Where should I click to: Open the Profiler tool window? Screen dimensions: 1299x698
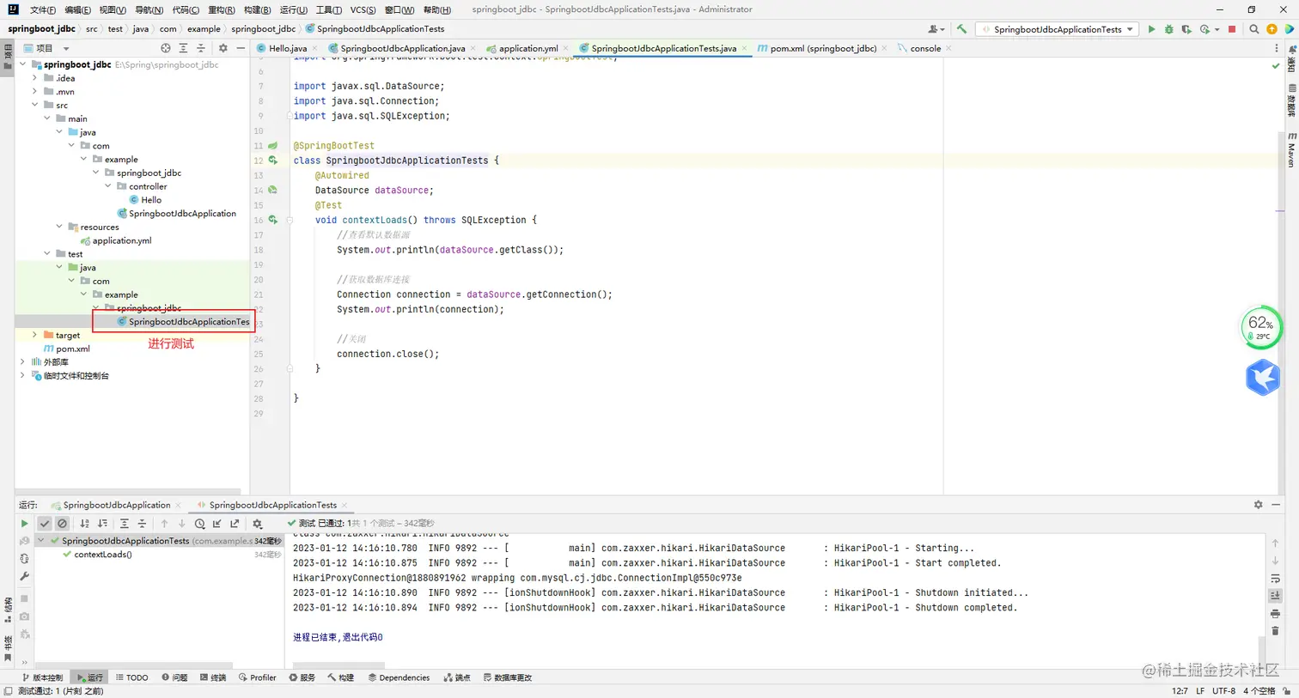point(258,677)
